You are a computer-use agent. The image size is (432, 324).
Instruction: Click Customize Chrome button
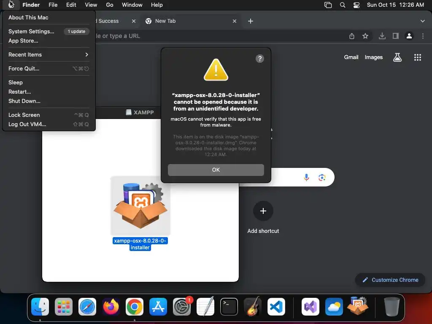(x=390, y=280)
